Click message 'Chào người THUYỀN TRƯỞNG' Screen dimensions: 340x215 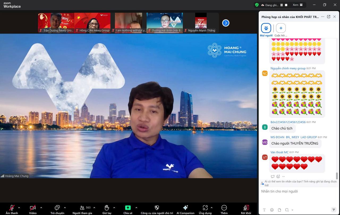pos(295,144)
